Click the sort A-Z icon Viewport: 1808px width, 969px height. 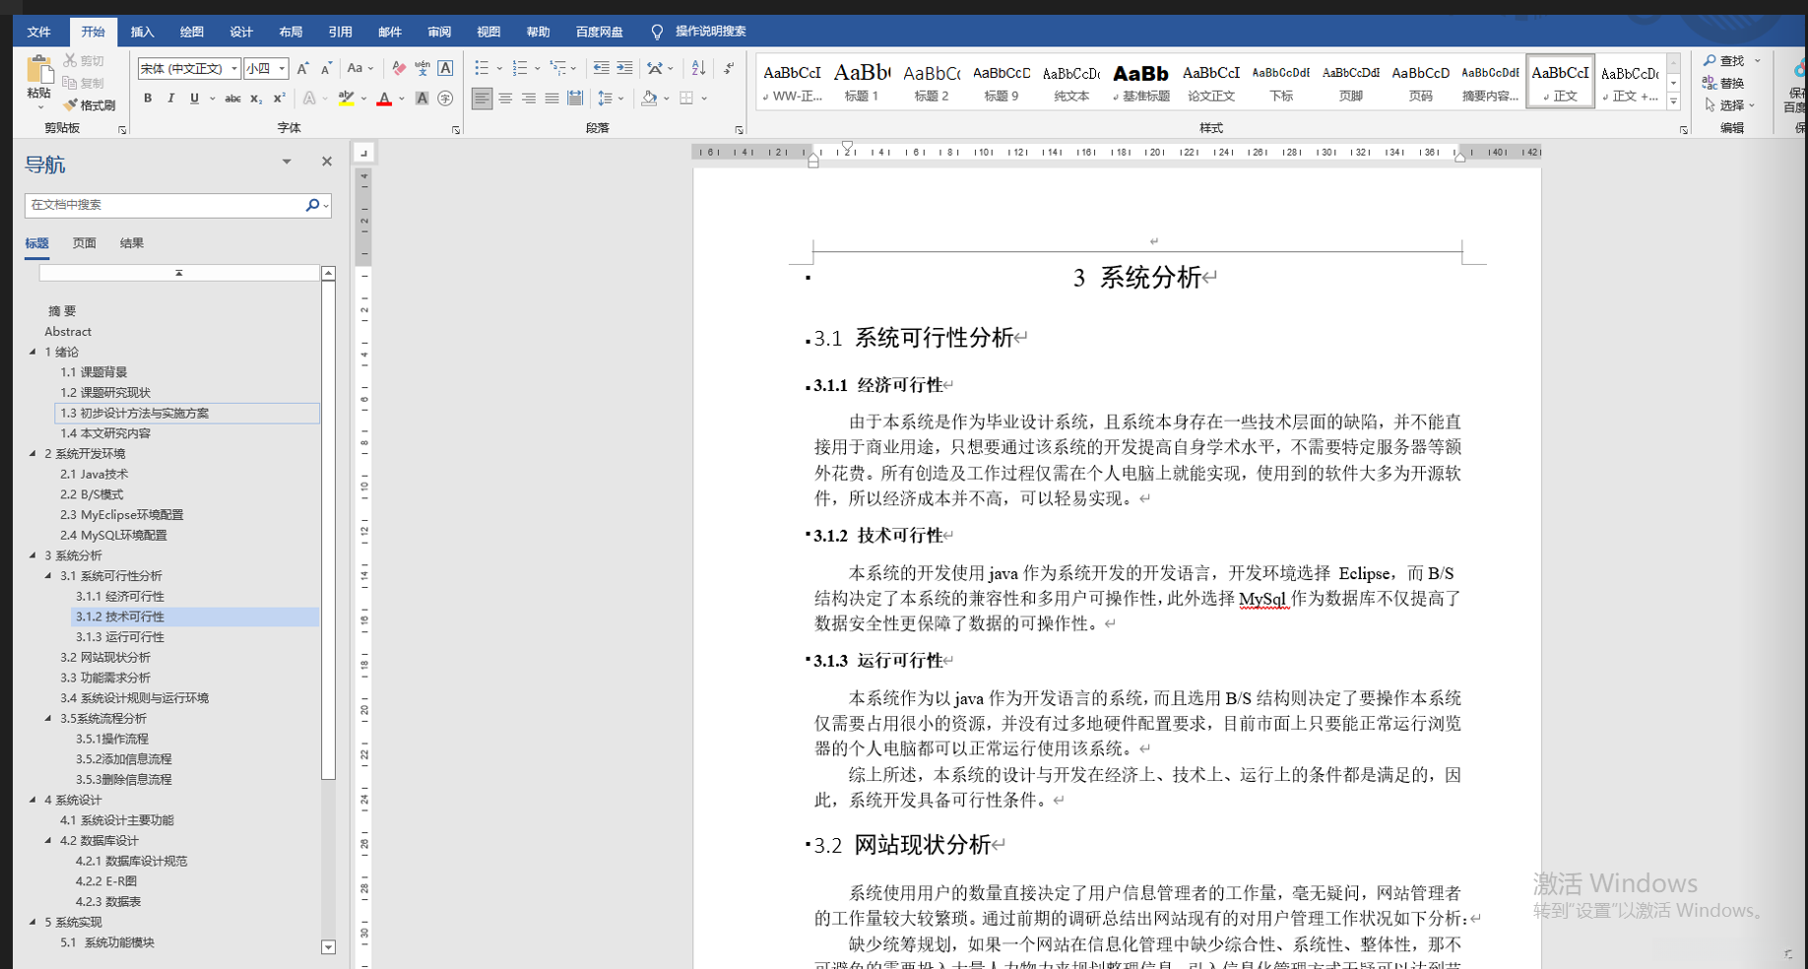(698, 68)
